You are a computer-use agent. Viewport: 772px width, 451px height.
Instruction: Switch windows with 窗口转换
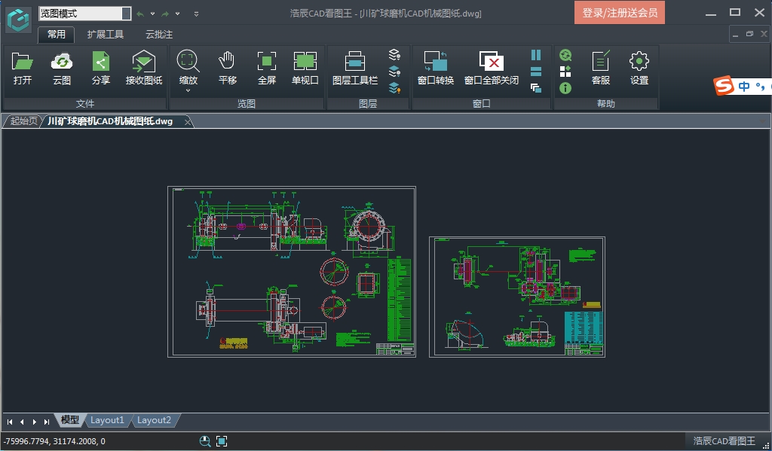[x=435, y=69]
